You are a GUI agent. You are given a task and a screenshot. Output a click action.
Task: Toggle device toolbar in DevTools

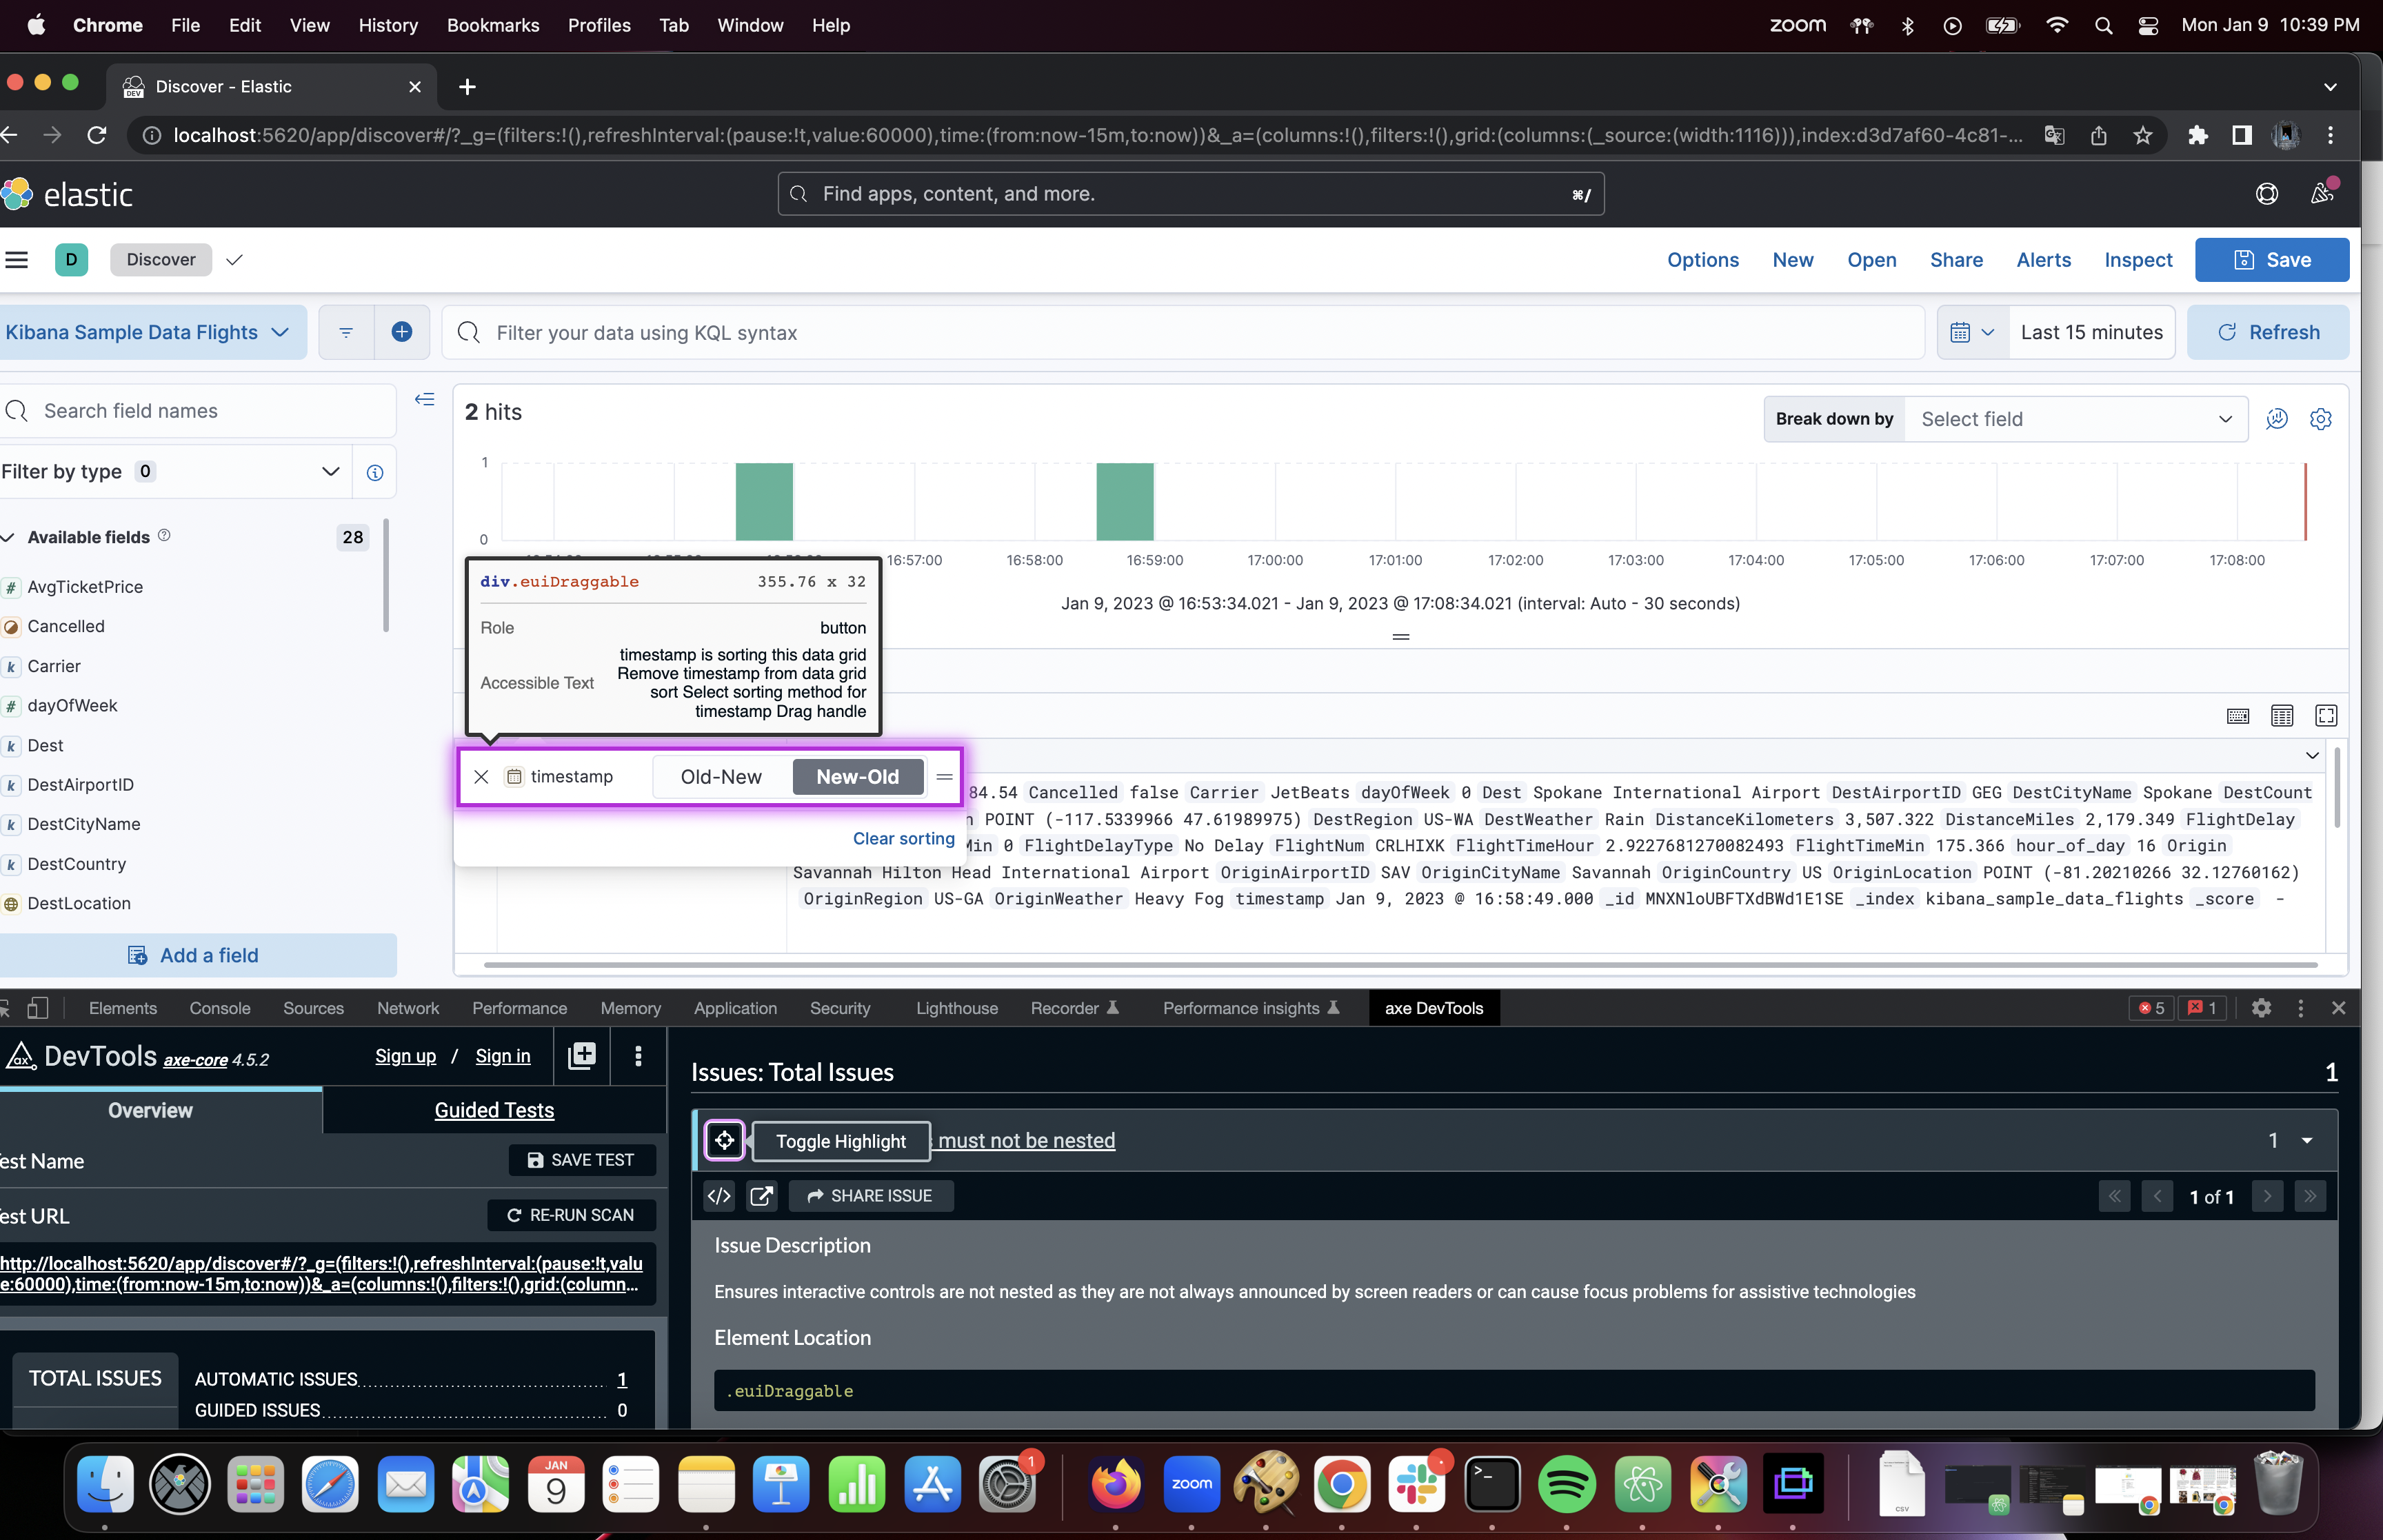point(38,1008)
